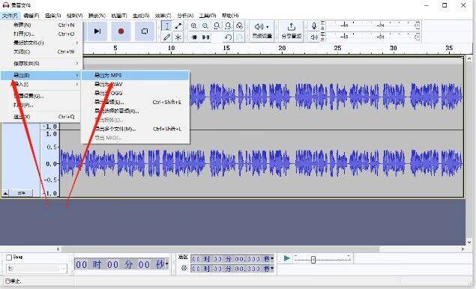This screenshot has width=476, height=289.
Task: Open the Edit(E) menu
Action: tap(31, 16)
